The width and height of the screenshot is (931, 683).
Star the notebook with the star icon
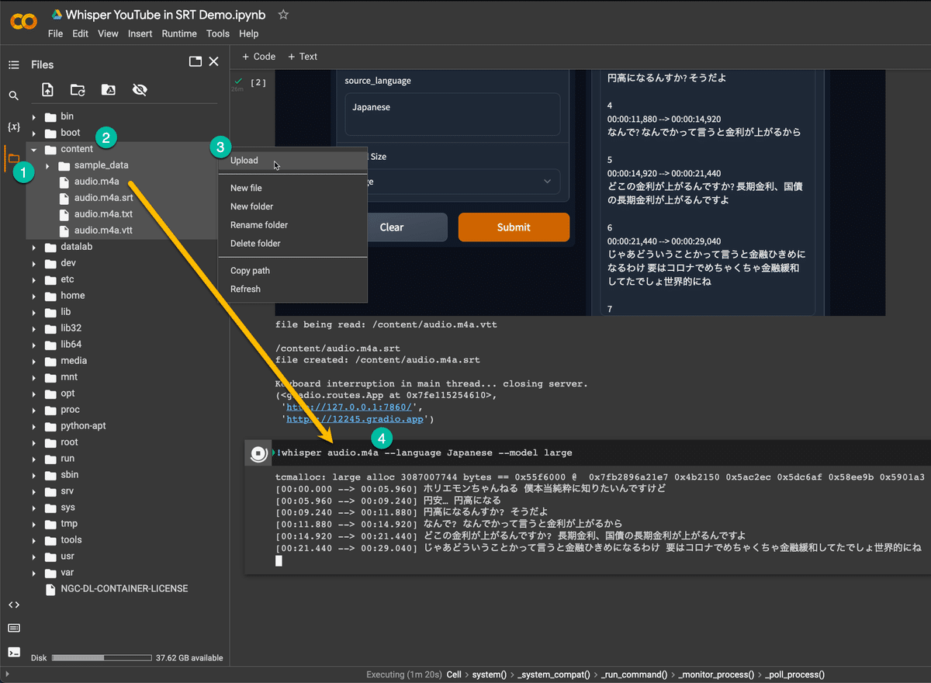[x=284, y=15]
